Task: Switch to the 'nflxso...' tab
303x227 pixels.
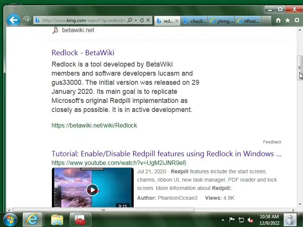Action: click(248, 21)
